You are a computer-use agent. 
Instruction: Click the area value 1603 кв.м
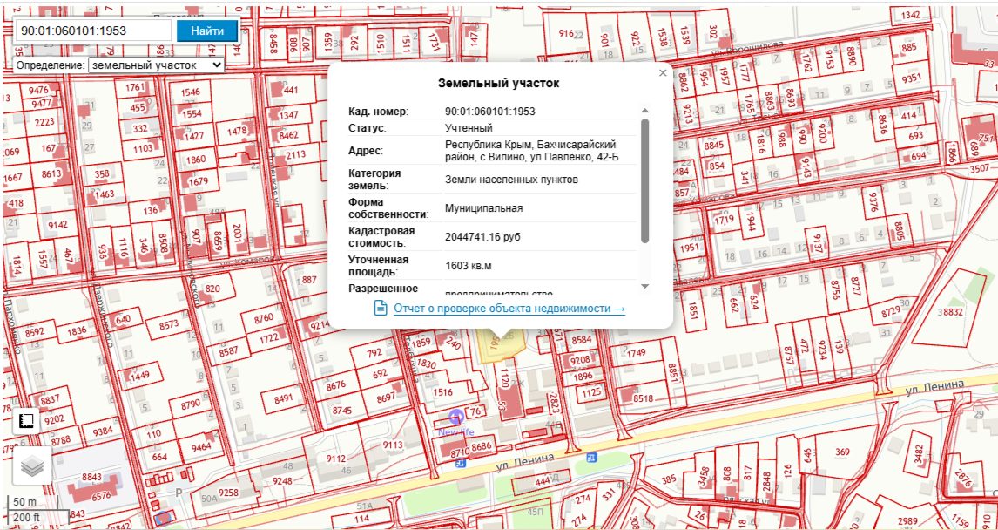[469, 266]
